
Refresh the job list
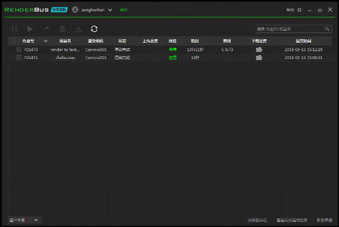[x=94, y=29]
